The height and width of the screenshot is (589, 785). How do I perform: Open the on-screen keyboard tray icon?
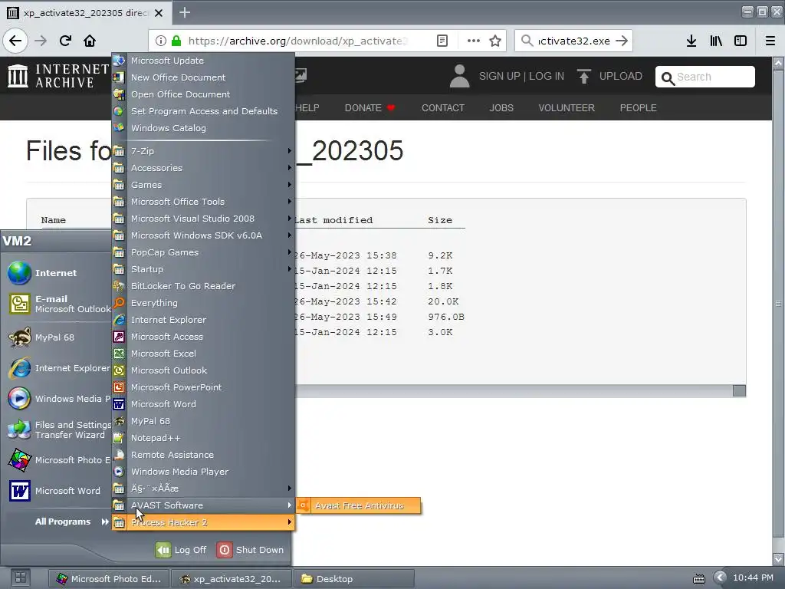click(699, 578)
